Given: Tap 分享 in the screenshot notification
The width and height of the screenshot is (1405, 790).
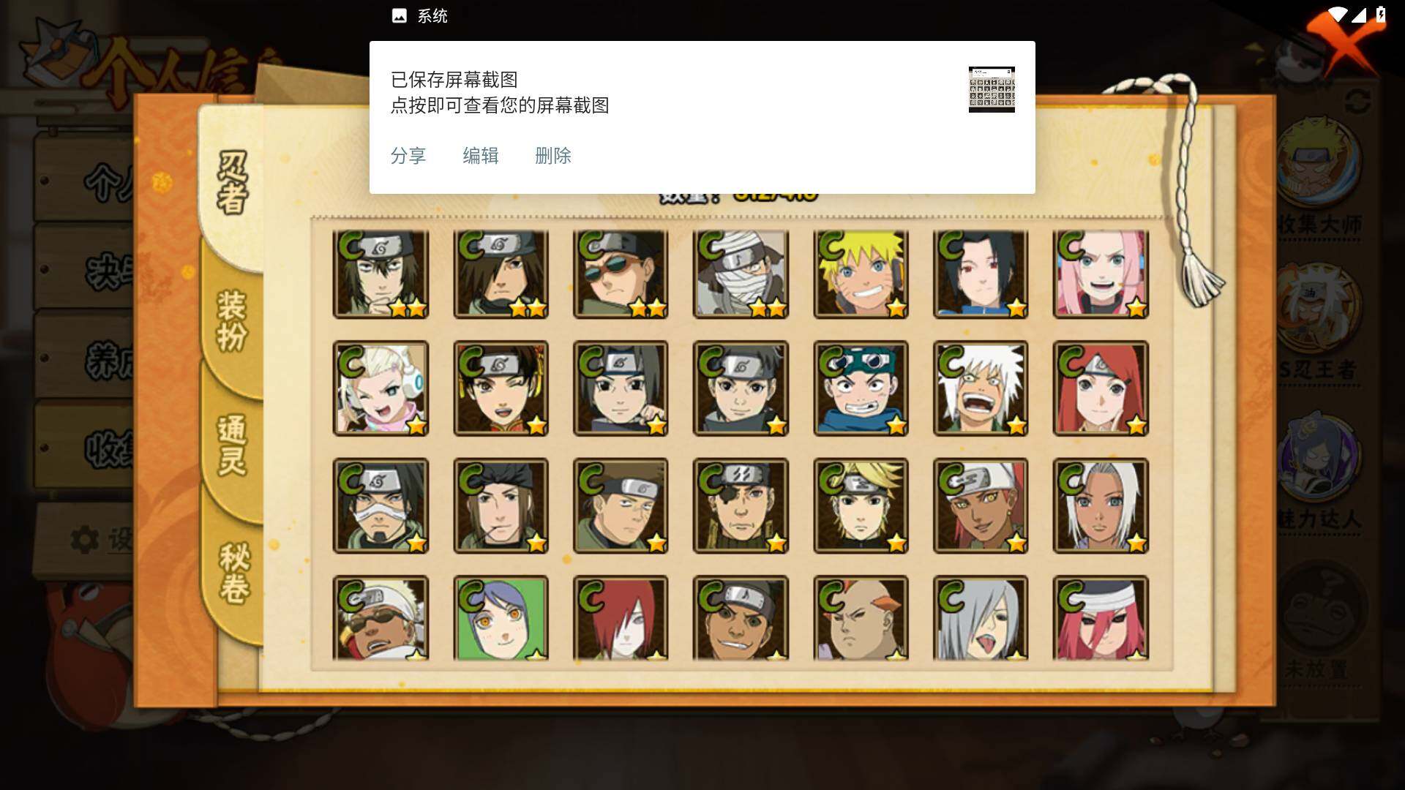Looking at the screenshot, I should [x=408, y=156].
